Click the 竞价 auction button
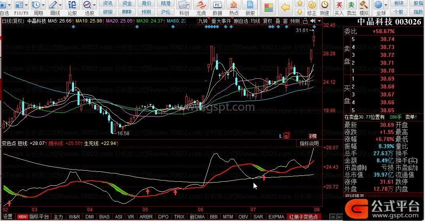Screen dimensions: 426x222 tap(146, 3)
